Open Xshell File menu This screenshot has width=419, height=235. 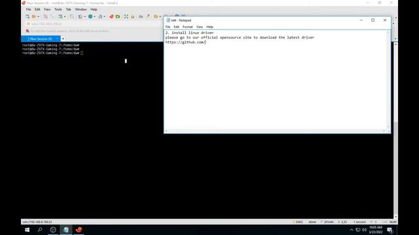coord(28,9)
